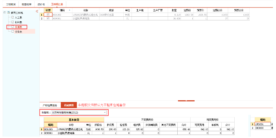Click the 预算合价 column header
The image size is (276, 138).
coord(238,10)
